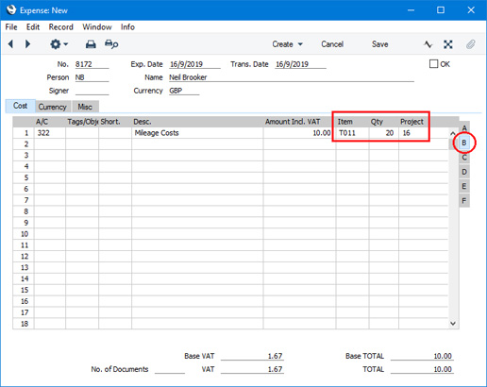Click the Signer input field
Image resolution: width=487 pixels, height=387 pixels.
(92, 91)
